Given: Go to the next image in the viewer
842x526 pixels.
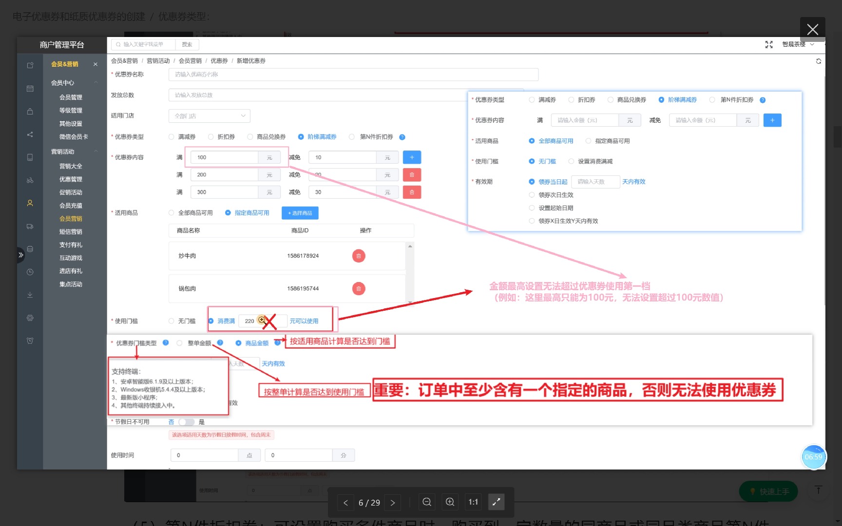Looking at the screenshot, I should coord(393,503).
